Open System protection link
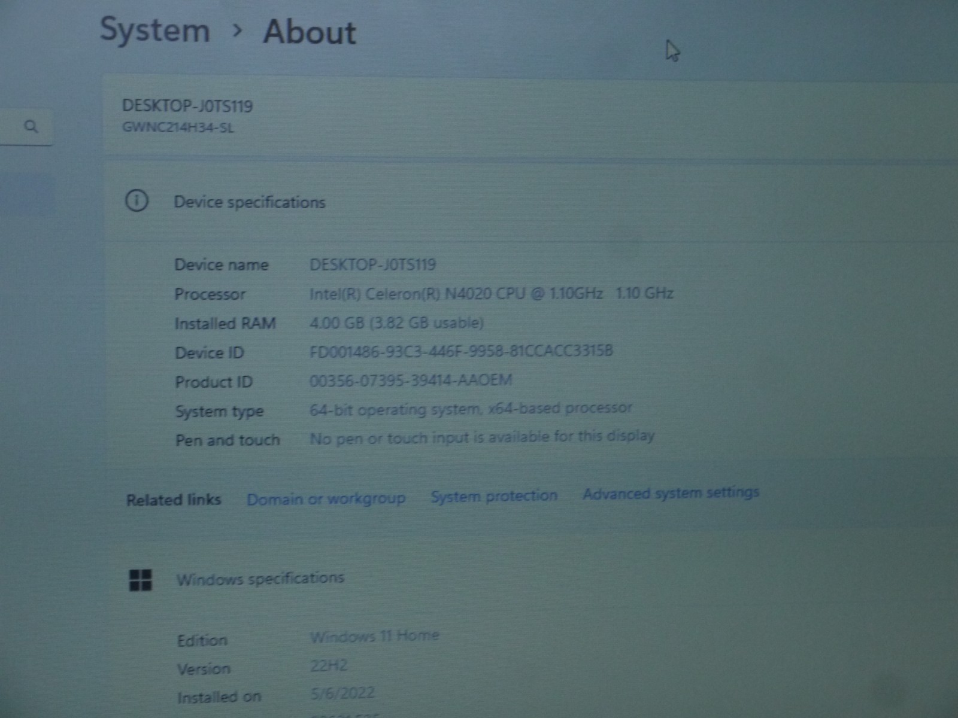The height and width of the screenshot is (718, 958). pos(494,496)
